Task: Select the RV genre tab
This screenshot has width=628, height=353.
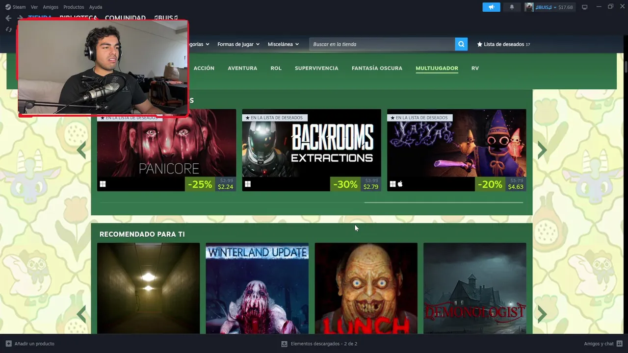Action: coord(475,68)
